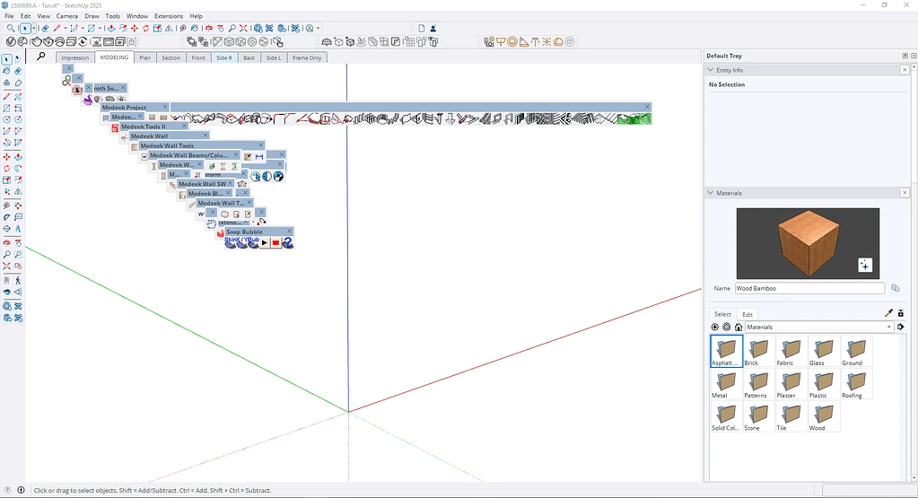Click the Paint Bucket tool in left toolbar

click(x=6, y=71)
